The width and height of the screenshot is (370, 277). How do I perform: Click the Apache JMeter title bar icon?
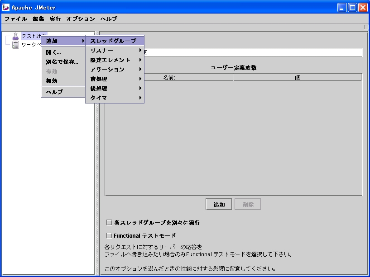[6, 7]
